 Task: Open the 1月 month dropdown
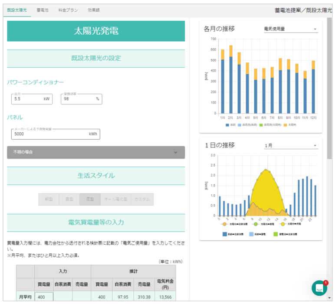291,145
